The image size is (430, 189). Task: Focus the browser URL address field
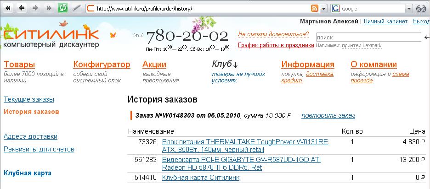pos(203,9)
